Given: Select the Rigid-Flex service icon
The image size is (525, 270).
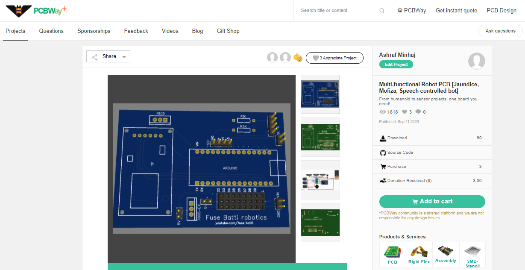Looking at the screenshot, I should point(419,252).
